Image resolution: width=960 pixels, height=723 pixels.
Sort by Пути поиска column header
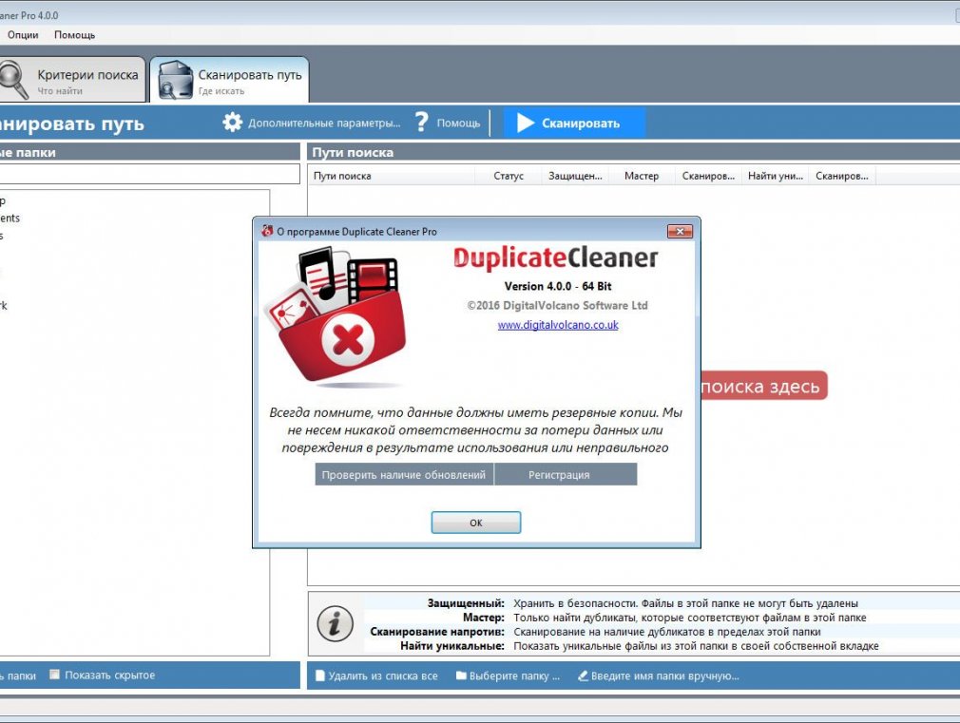point(392,177)
